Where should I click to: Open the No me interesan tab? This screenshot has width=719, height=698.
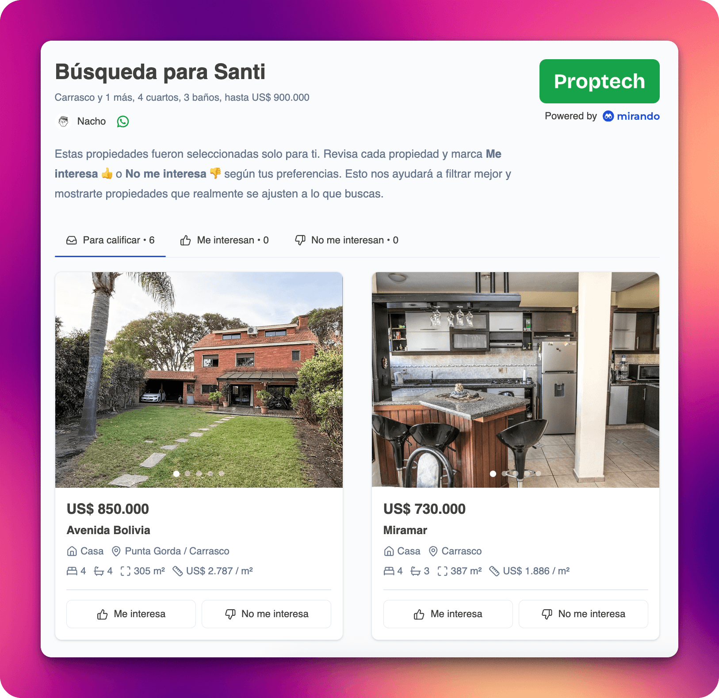(x=346, y=240)
